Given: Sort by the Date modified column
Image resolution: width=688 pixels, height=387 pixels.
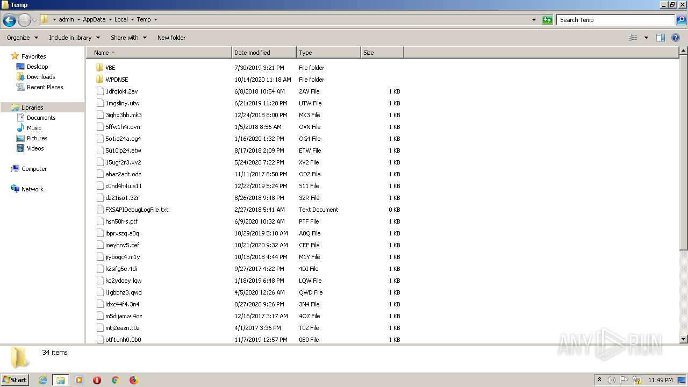Looking at the screenshot, I should pos(264,53).
